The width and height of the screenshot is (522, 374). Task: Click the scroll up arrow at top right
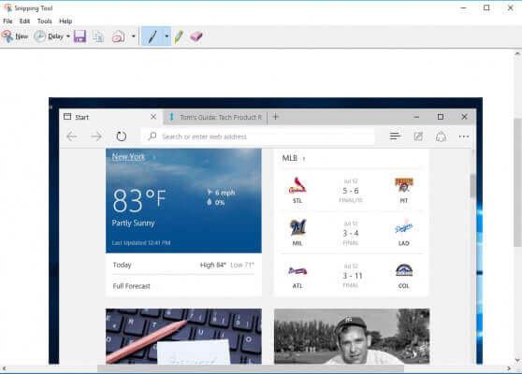tap(517, 54)
